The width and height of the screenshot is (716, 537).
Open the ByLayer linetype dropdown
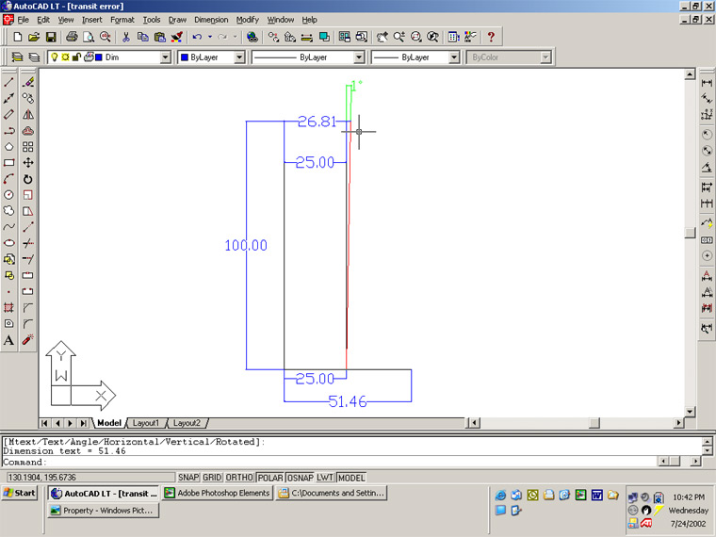pos(359,57)
